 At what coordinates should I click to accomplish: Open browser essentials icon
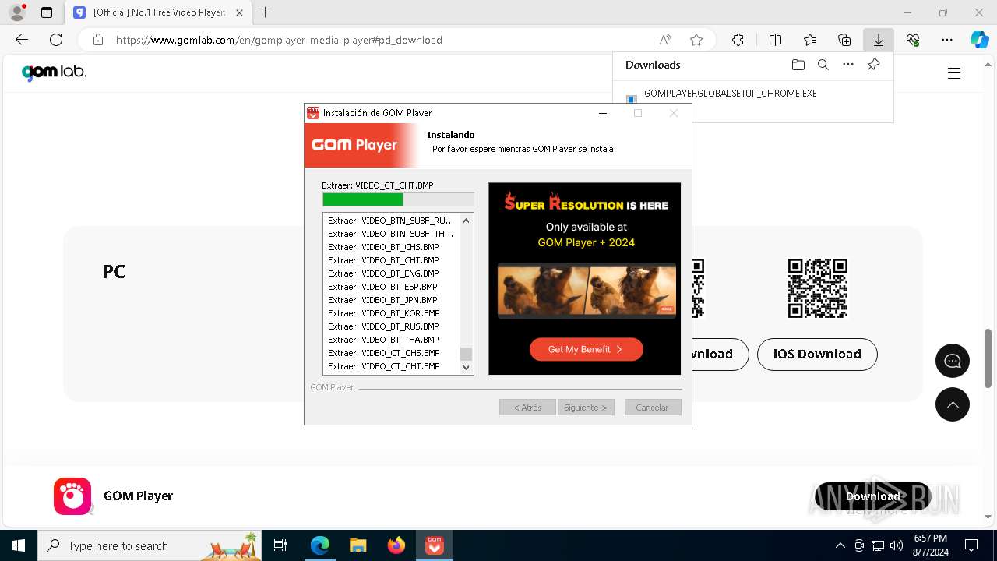click(913, 40)
